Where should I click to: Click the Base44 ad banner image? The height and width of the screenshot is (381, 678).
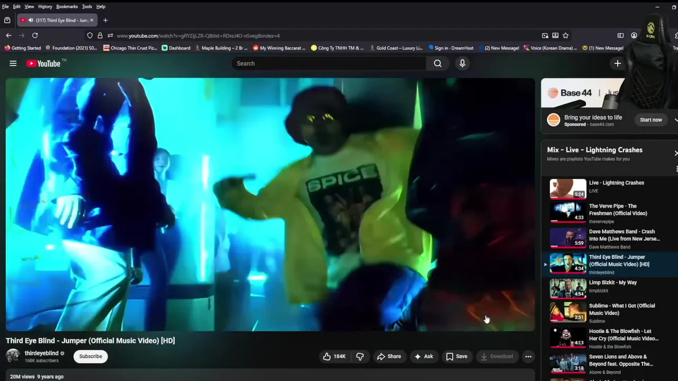pos(583,94)
